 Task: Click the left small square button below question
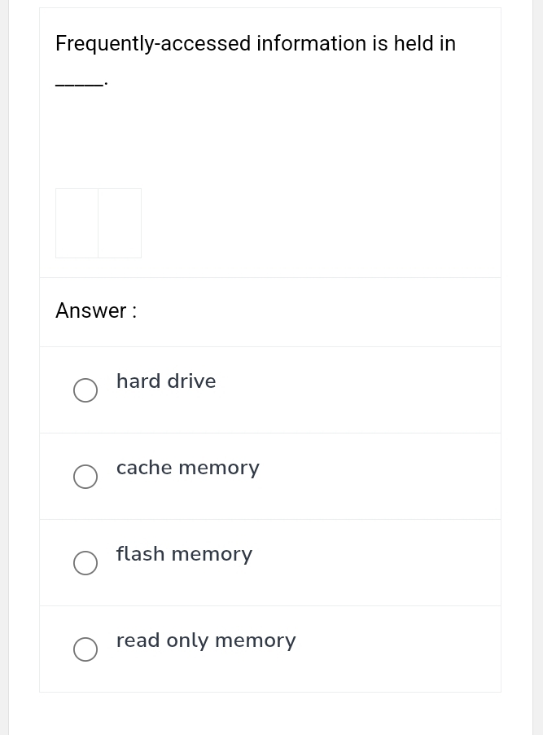click(77, 222)
